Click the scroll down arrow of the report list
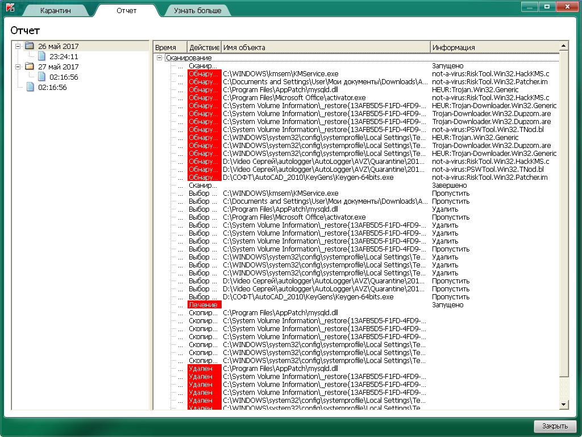 564,404
